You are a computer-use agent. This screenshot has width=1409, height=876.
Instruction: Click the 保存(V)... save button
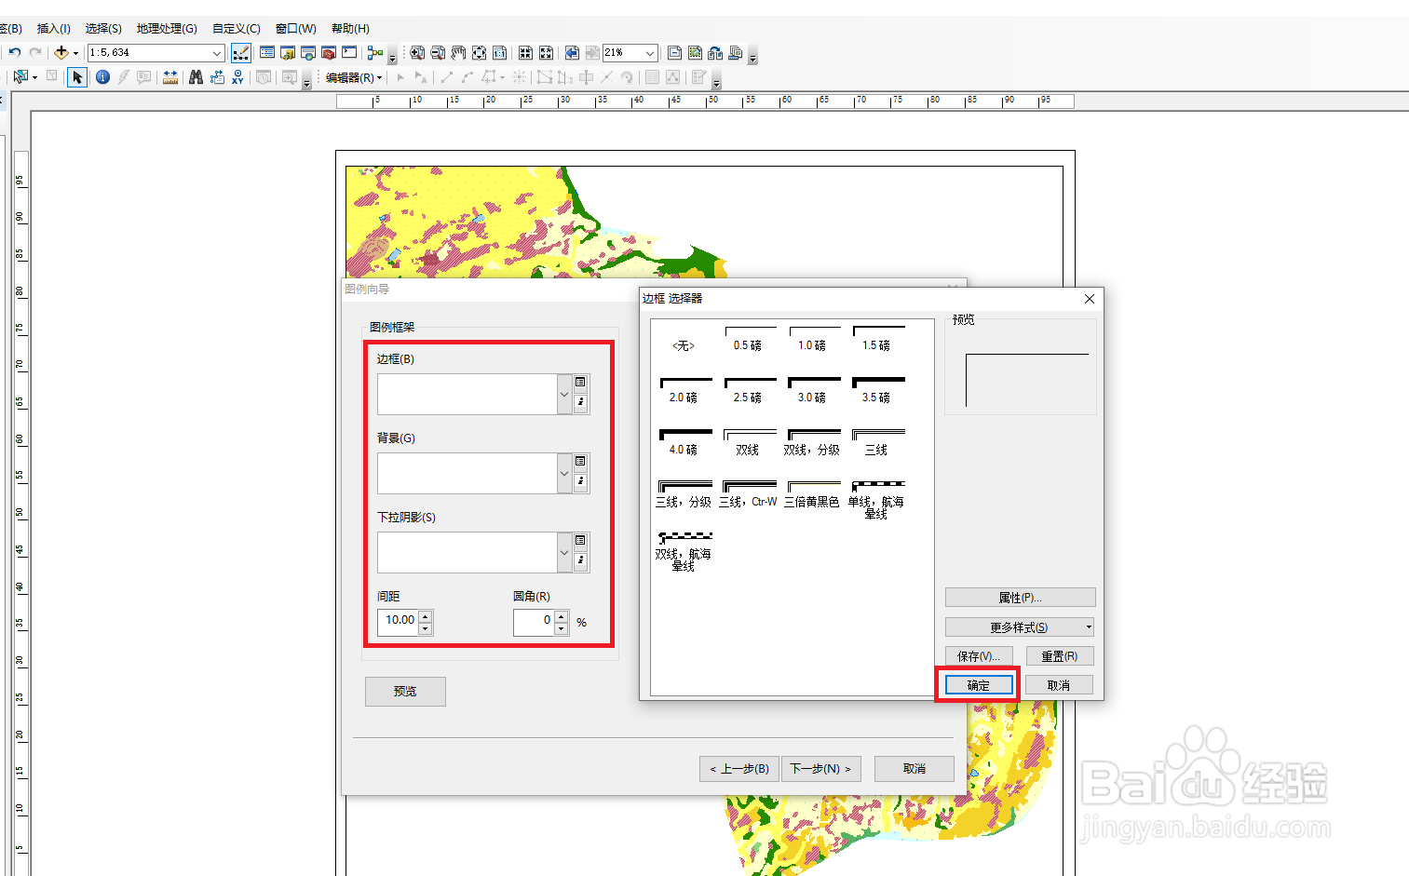tap(979, 656)
